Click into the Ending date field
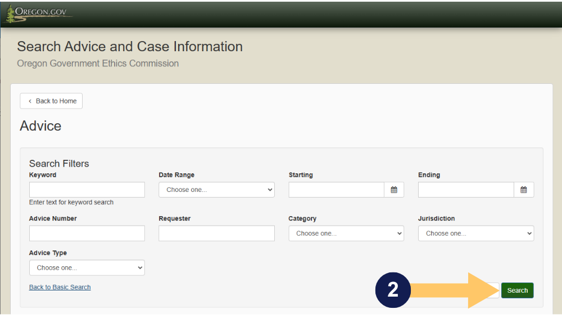The image size is (562, 318). point(465,190)
